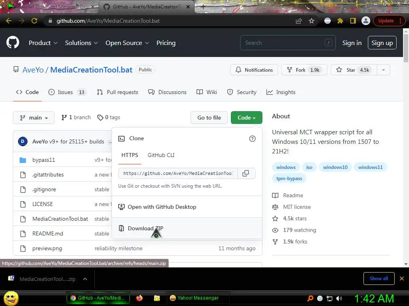Switch to the GitHub CLI clone tab
Image resolution: width=409 pixels, height=306 pixels.
tap(161, 155)
